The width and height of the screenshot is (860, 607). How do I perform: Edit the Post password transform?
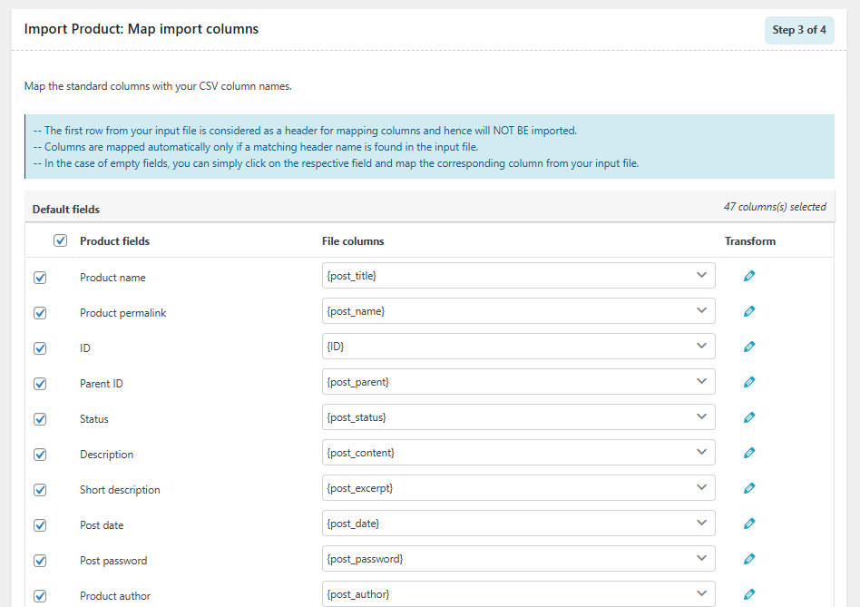tap(749, 558)
